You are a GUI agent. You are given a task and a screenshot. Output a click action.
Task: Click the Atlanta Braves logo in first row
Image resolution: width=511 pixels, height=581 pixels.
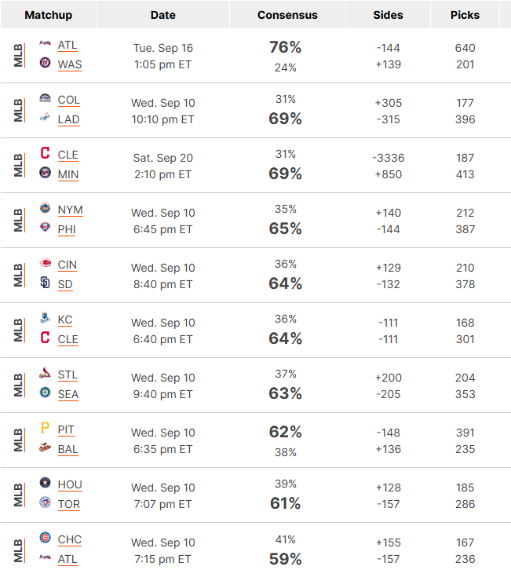(x=45, y=43)
